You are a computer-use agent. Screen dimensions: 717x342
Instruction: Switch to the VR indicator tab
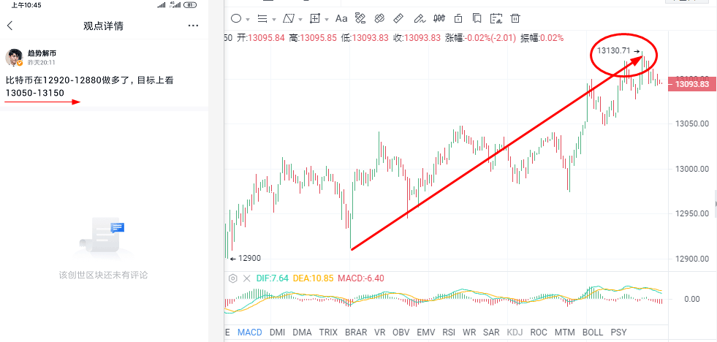coord(380,332)
